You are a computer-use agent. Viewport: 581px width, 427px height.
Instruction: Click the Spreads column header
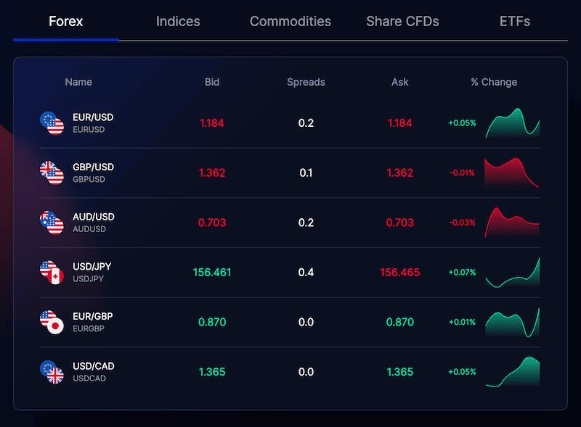tap(306, 83)
